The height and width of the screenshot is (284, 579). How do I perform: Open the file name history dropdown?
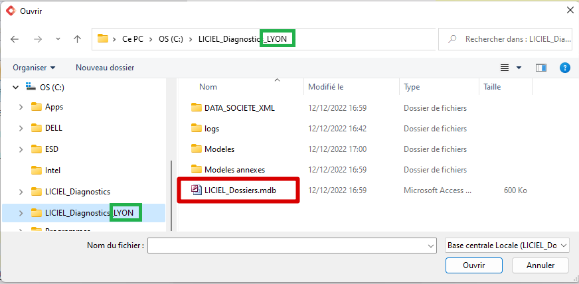click(430, 246)
